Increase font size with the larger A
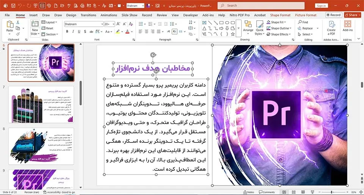The height and width of the screenshot is (195, 364). tap(118, 24)
